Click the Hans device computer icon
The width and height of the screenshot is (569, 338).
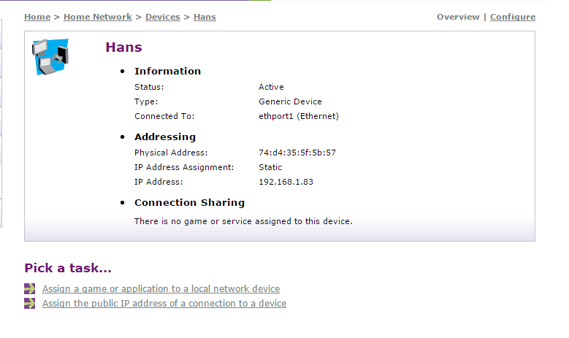click(x=50, y=56)
